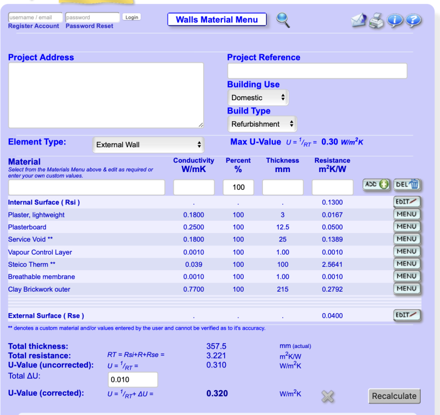Click the Register Account link
The image size is (440, 415).
(x=33, y=26)
